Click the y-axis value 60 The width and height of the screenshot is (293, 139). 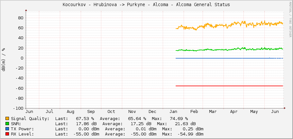pos(21,28)
